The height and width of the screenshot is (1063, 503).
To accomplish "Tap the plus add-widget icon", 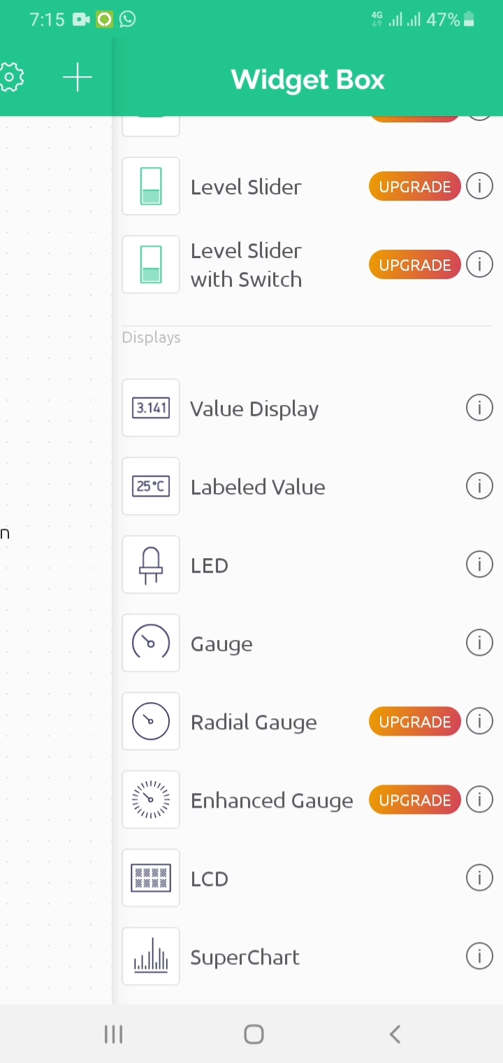I will (x=78, y=78).
